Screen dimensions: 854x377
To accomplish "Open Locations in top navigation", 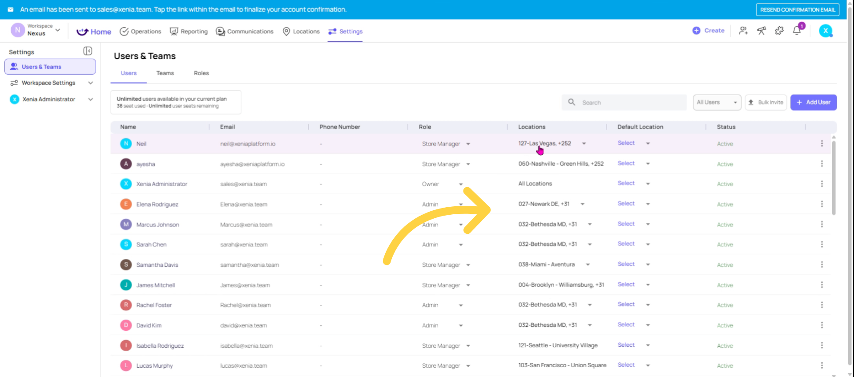I will (301, 32).
